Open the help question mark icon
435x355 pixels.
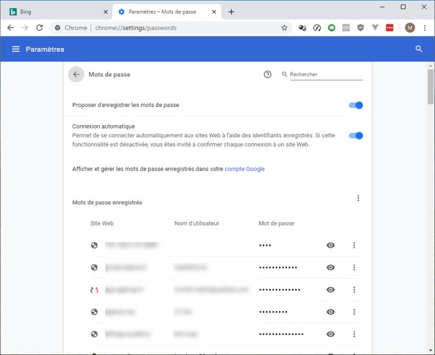267,75
